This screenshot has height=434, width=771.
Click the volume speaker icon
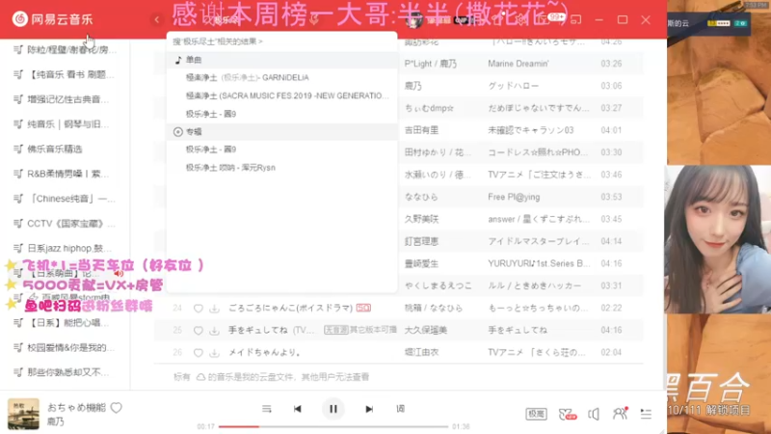[x=594, y=414]
